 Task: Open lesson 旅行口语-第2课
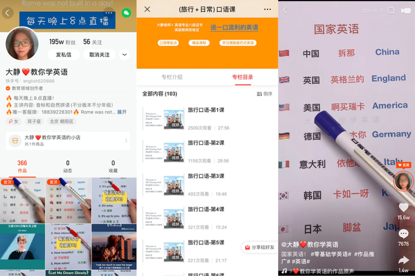(207, 151)
